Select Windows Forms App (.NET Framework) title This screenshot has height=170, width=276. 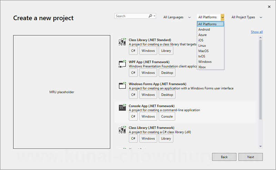[157, 84]
